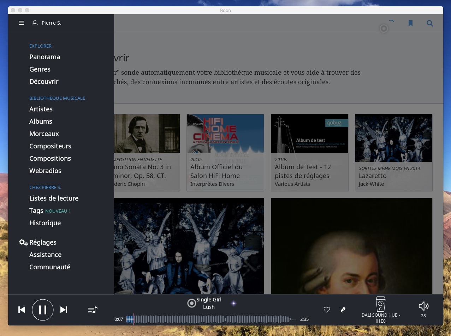Open the large angel statues artwork
This screenshot has width=451, height=336.
click(x=189, y=246)
